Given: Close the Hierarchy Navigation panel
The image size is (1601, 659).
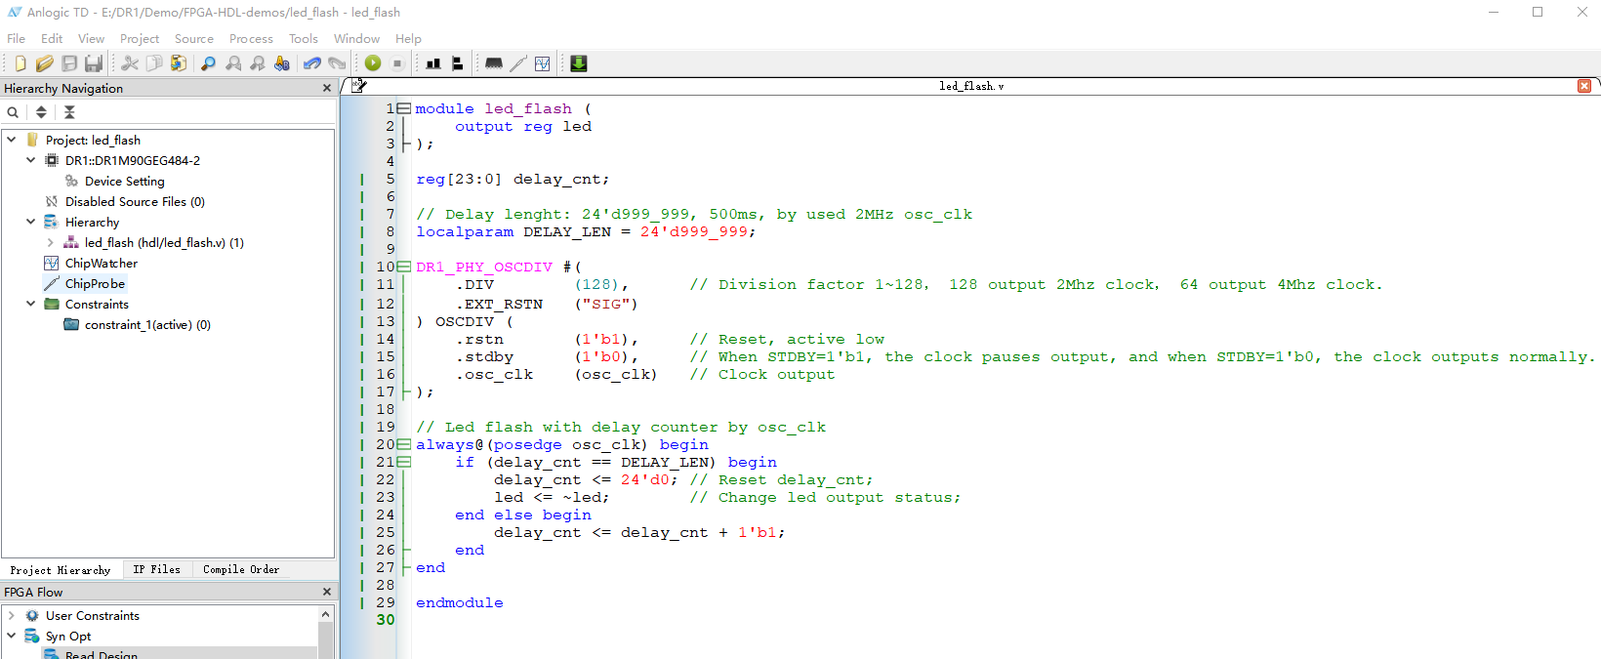Looking at the screenshot, I should click(x=327, y=88).
